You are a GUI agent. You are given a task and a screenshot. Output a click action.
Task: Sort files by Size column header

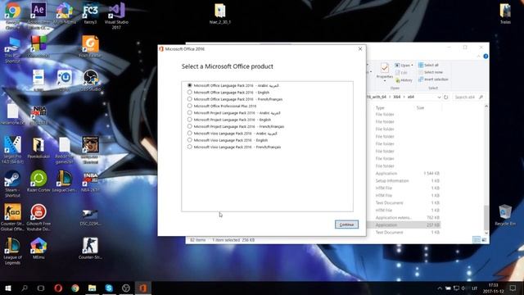[x=420, y=107]
